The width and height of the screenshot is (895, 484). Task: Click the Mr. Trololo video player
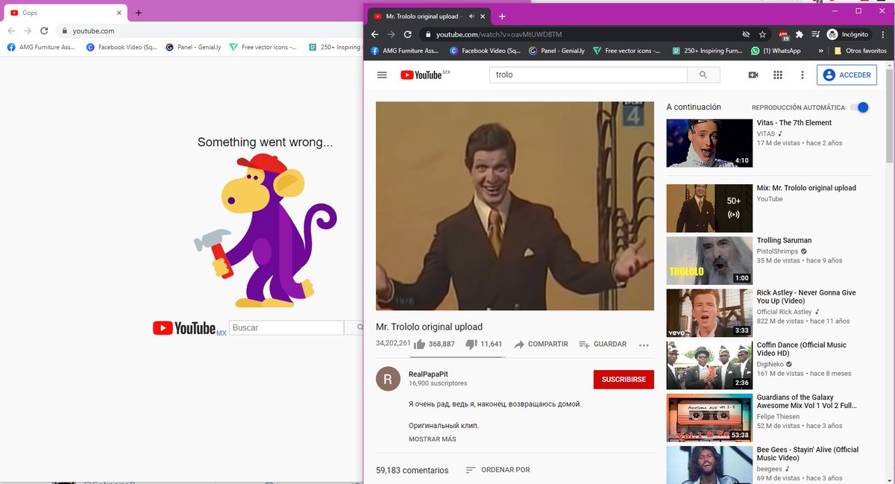[515, 206]
